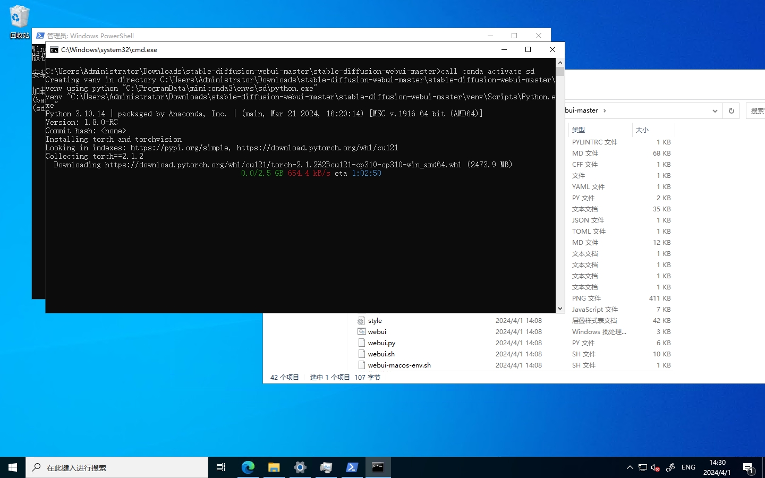Click the Task View taskbar icon
Screen dimensions: 765x478
pyautogui.click(x=221, y=467)
